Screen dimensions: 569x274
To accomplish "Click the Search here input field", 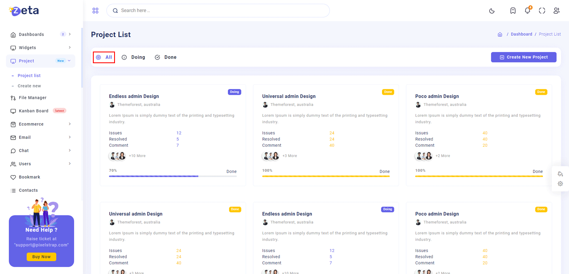I will coord(218,11).
